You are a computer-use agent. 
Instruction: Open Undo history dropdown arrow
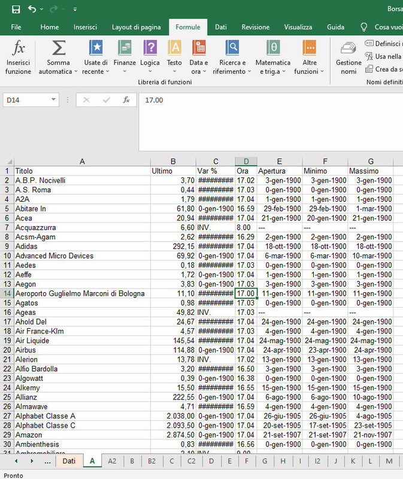point(41,9)
